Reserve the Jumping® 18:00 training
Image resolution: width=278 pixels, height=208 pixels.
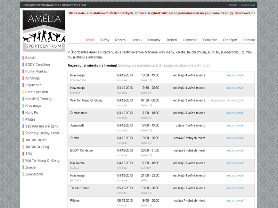pyautogui.click(x=235, y=125)
